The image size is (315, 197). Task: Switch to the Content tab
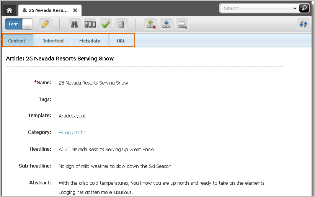click(18, 41)
